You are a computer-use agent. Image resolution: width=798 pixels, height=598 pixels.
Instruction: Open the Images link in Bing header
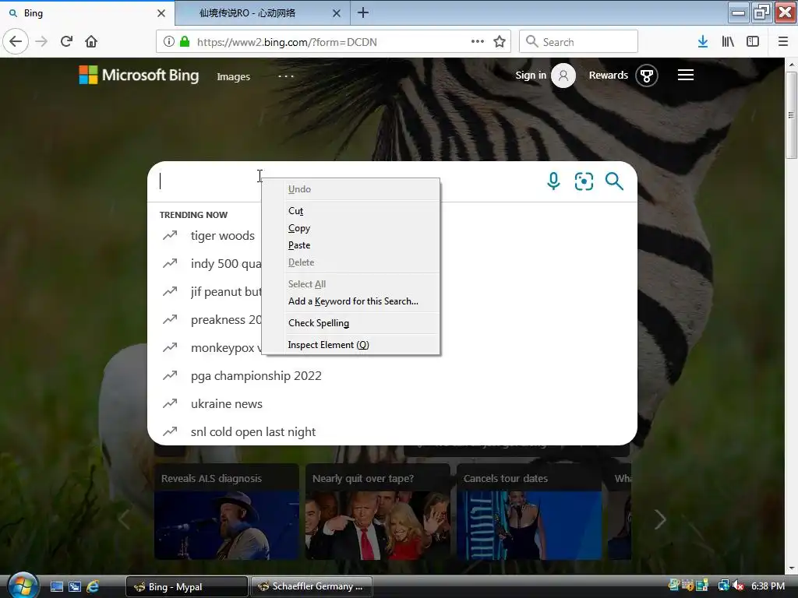pyautogui.click(x=233, y=76)
